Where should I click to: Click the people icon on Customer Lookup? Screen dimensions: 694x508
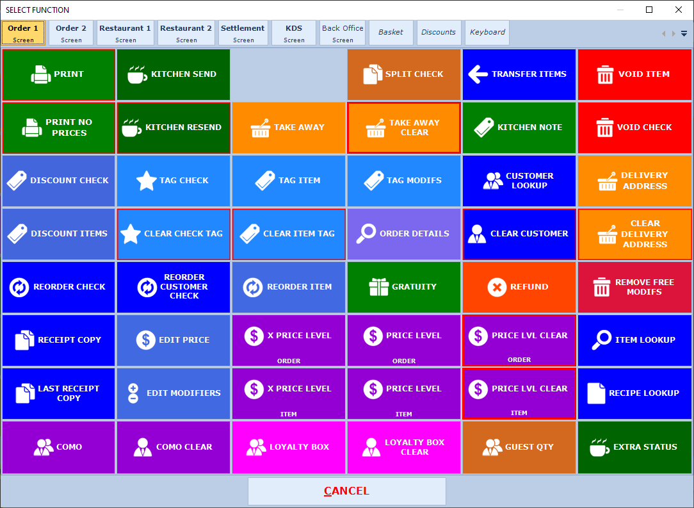point(493,181)
